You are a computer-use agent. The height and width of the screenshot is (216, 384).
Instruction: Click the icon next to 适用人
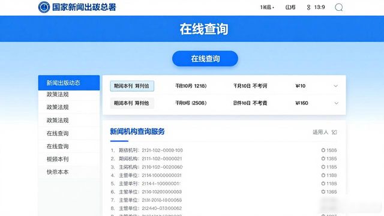click(x=334, y=132)
